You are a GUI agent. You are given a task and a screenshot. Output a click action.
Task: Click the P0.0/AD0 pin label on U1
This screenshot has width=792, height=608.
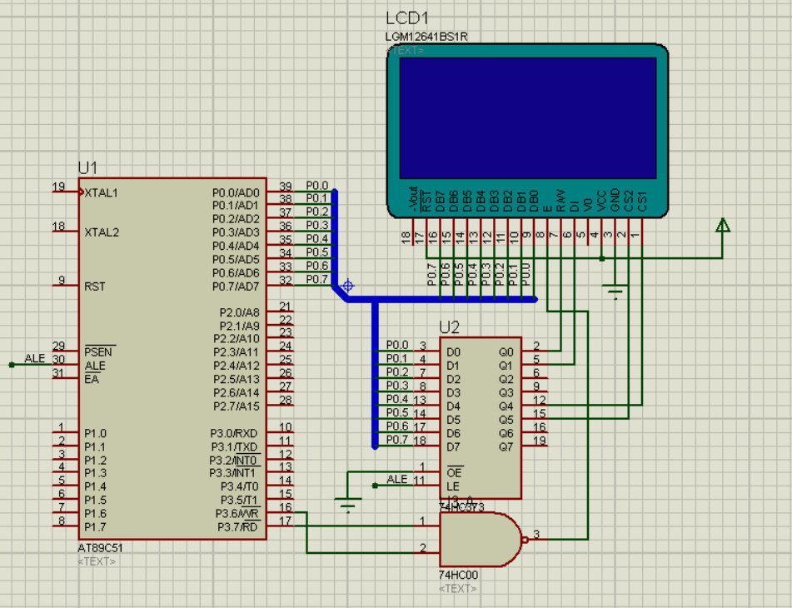point(236,193)
